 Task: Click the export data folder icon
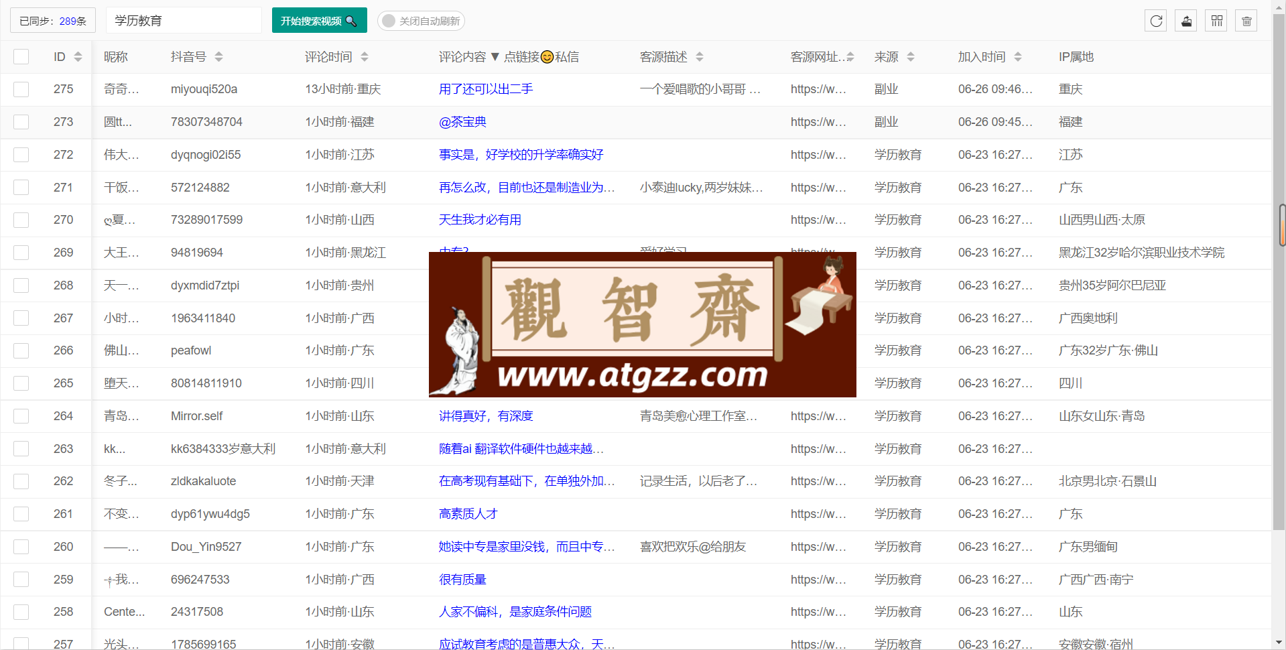click(x=1186, y=21)
